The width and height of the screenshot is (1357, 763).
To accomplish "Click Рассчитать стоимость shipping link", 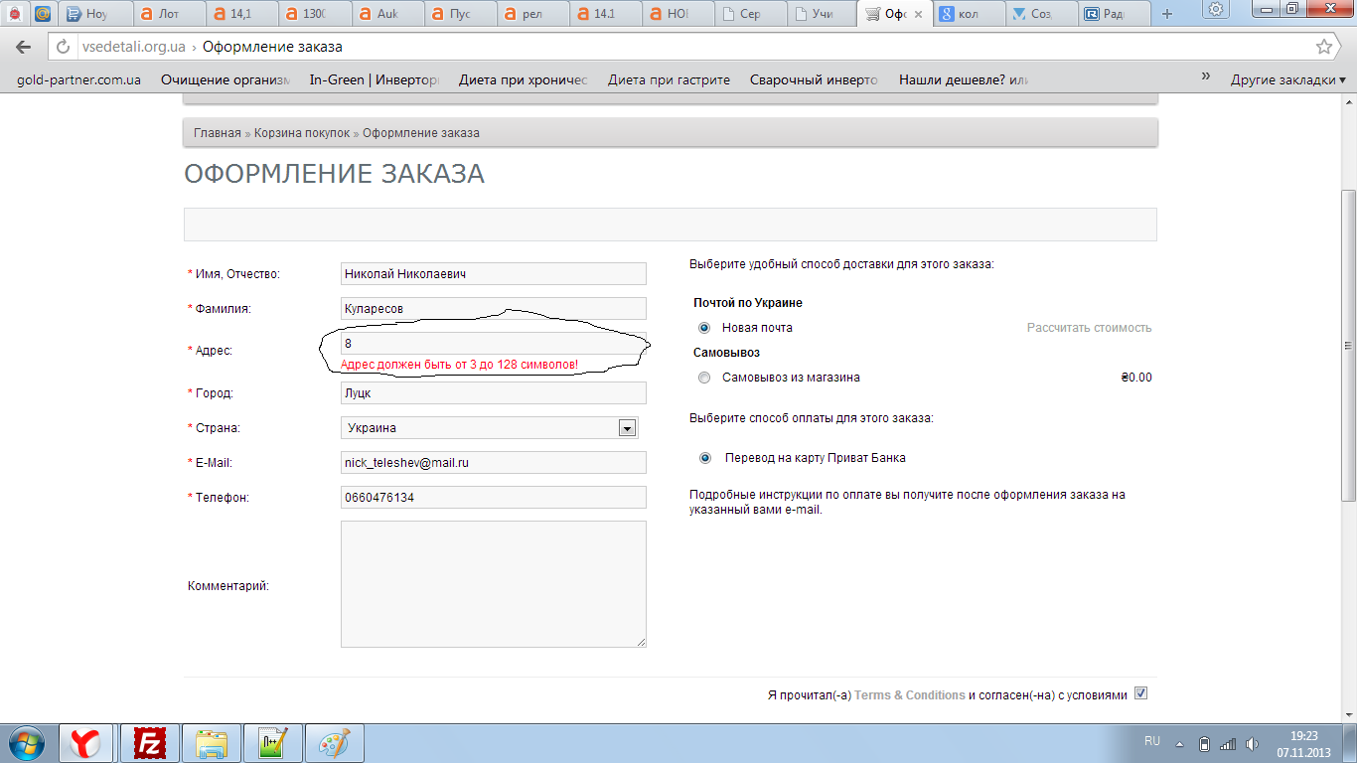I will pos(1089,328).
